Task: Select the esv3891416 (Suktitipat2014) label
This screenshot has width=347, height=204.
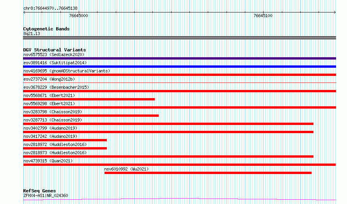Action: [55, 63]
